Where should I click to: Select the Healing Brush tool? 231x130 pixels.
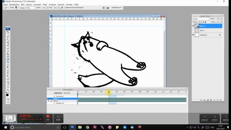pos(8,49)
